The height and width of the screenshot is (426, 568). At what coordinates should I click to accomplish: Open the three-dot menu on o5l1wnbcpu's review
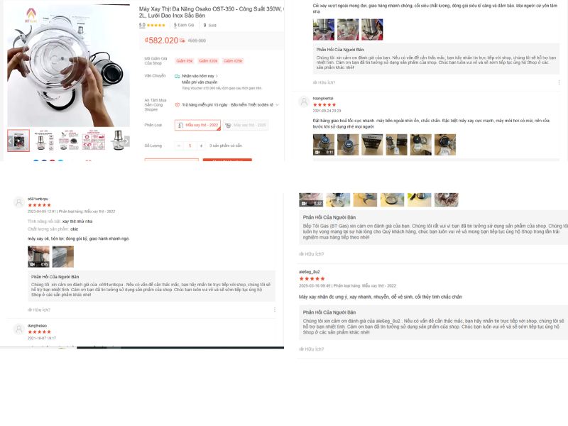275,310
